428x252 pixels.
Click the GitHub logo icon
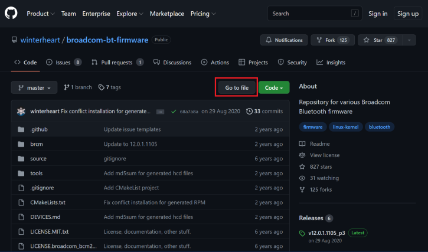[x=12, y=14]
